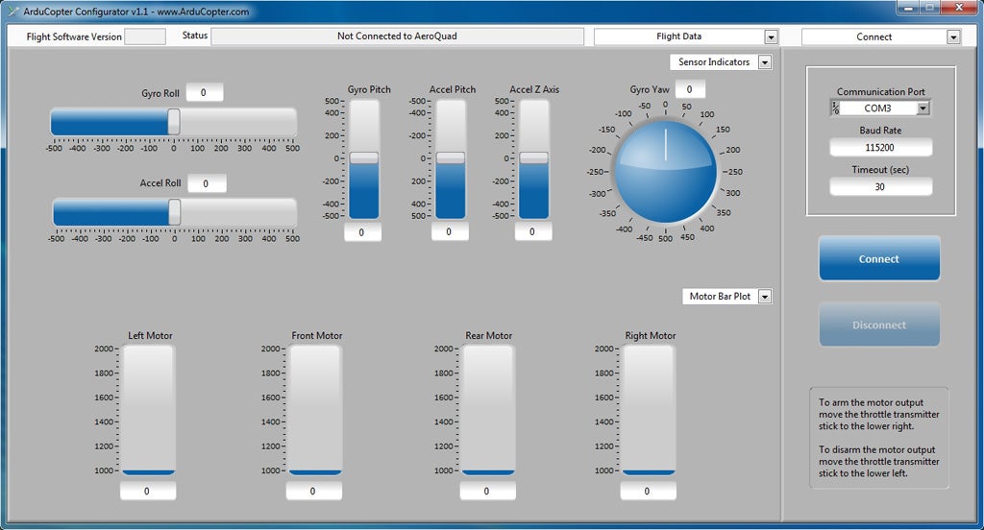984x530 pixels.
Task: Click the Gyro Yaw dial knob
Action: point(665,171)
